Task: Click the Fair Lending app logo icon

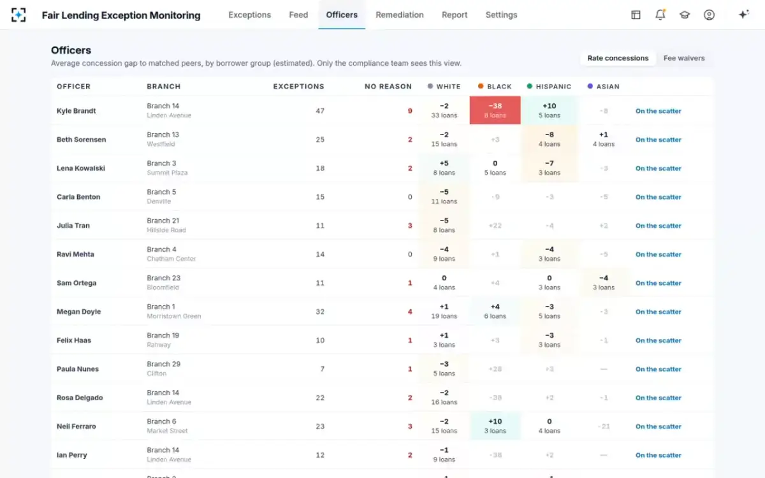Action: tap(18, 15)
